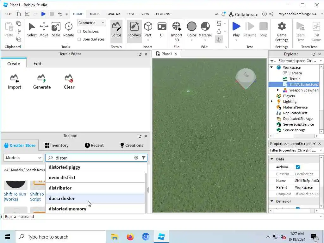Choose 'dacia duster' suggestion
Screen dimensions: 324x243
coord(95,198)
